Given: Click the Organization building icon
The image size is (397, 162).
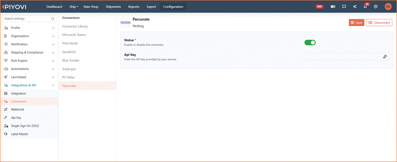Looking at the screenshot, I should pyautogui.click(x=6, y=36).
